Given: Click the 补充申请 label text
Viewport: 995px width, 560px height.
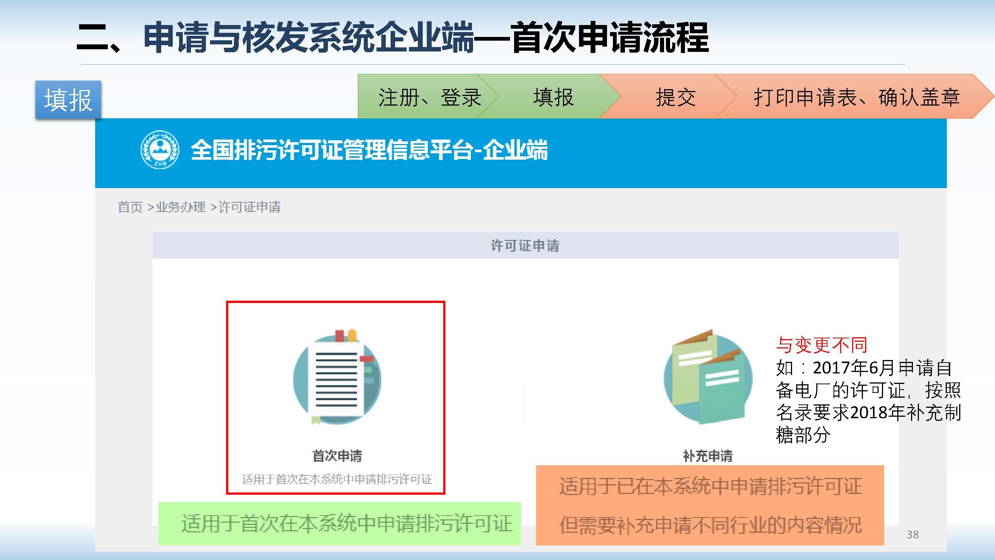Looking at the screenshot, I should click(x=708, y=456).
